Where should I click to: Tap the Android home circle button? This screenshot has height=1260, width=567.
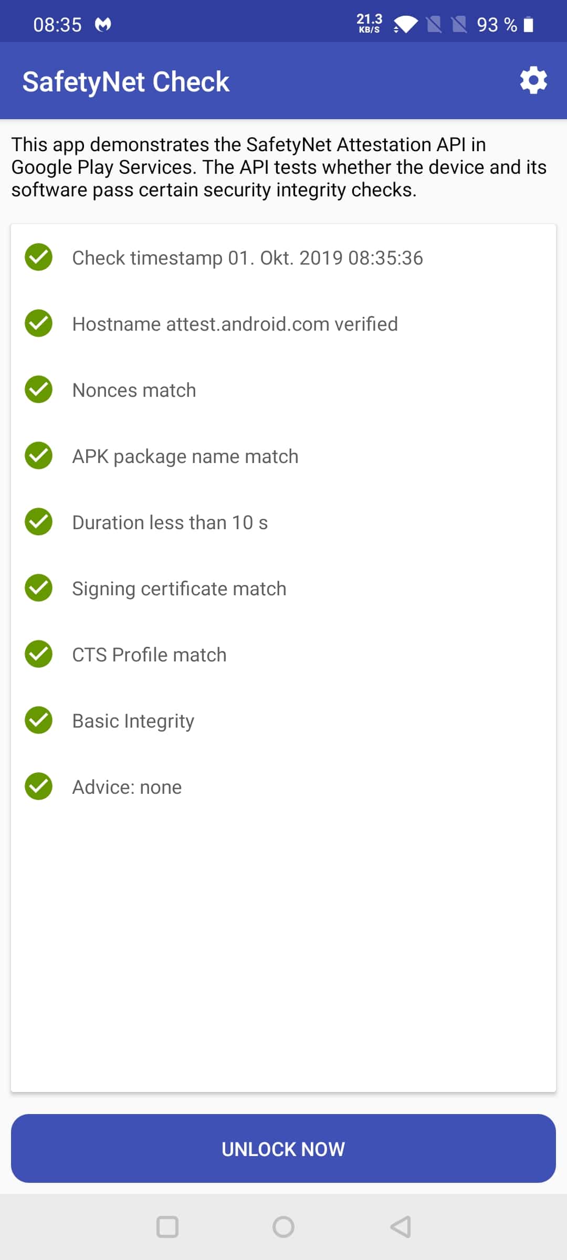[283, 1227]
